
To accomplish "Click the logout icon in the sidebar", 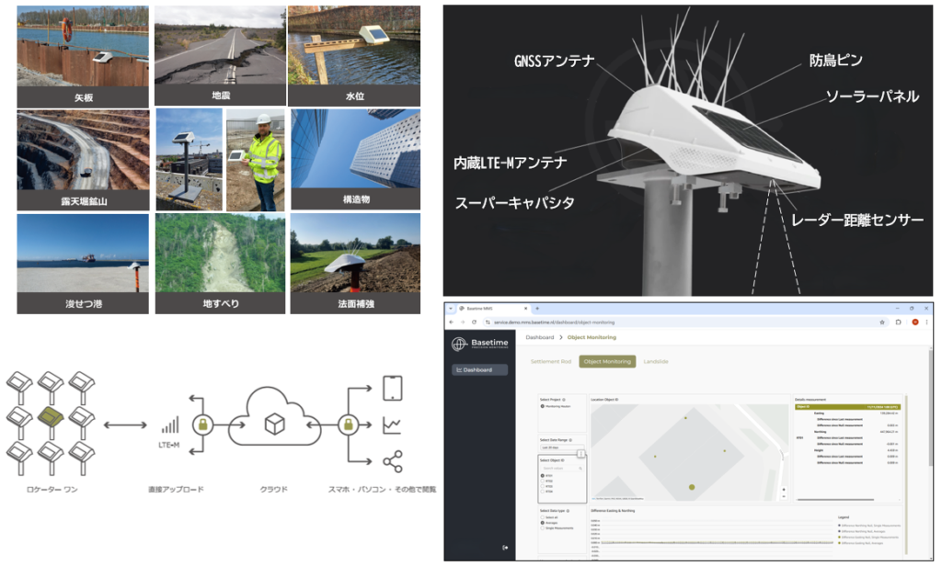I will point(505,548).
